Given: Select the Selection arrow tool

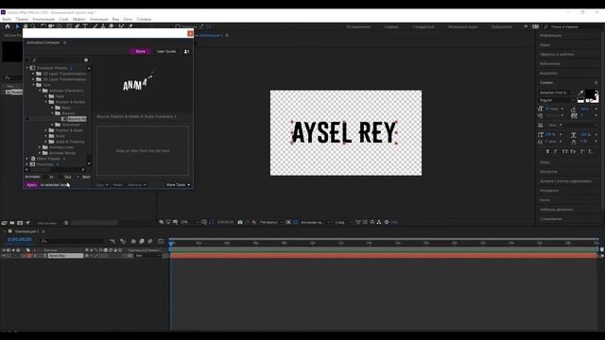Looking at the screenshot, I should (x=17, y=26).
